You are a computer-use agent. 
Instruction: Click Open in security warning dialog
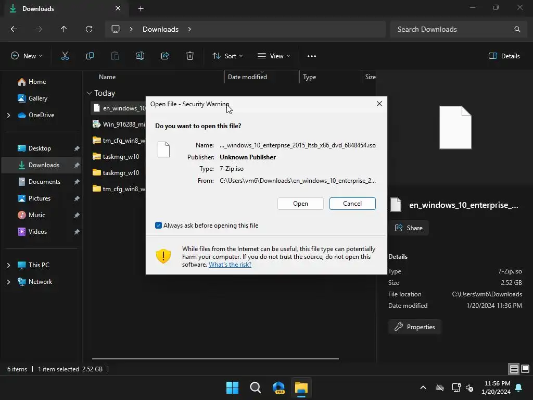pos(300,204)
